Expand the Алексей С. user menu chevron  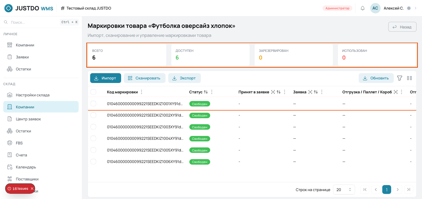pos(415,8)
